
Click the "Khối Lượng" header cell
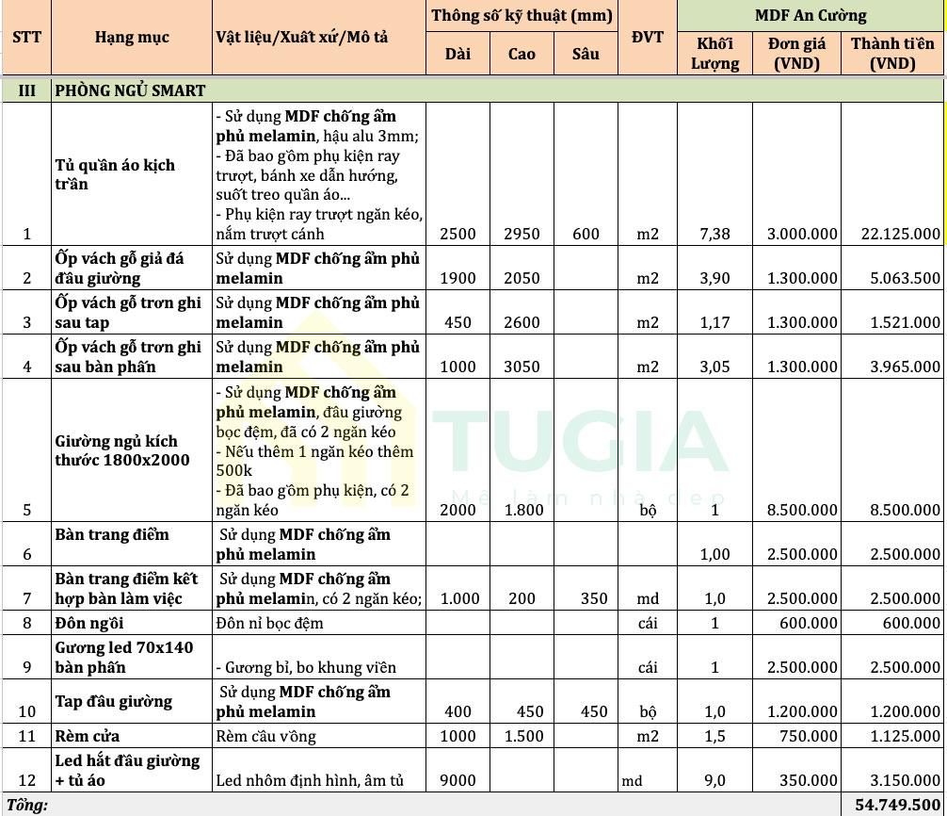(x=715, y=54)
